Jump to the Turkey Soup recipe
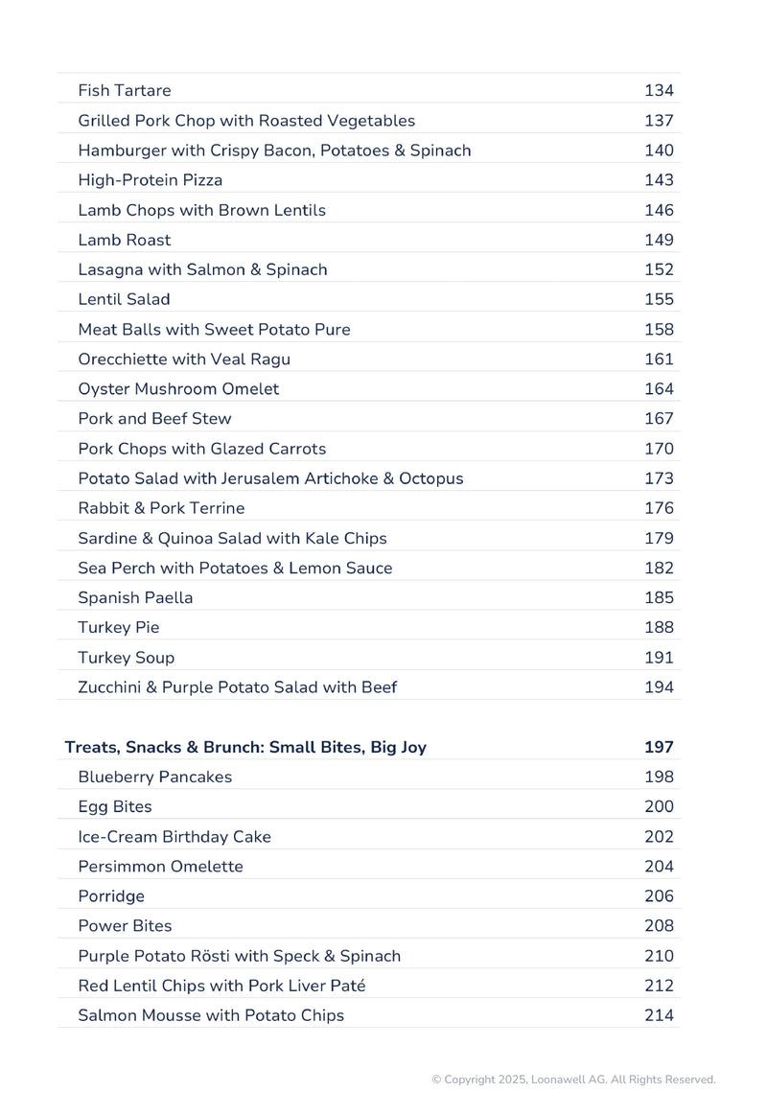This screenshot has width=767, height=1115. [x=126, y=658]
